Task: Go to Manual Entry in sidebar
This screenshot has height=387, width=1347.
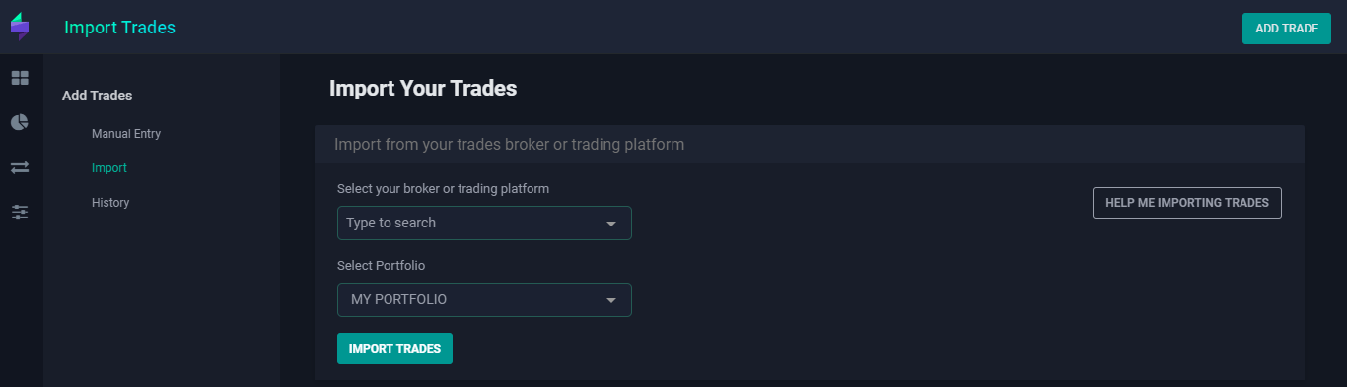Action: [126, 134]
